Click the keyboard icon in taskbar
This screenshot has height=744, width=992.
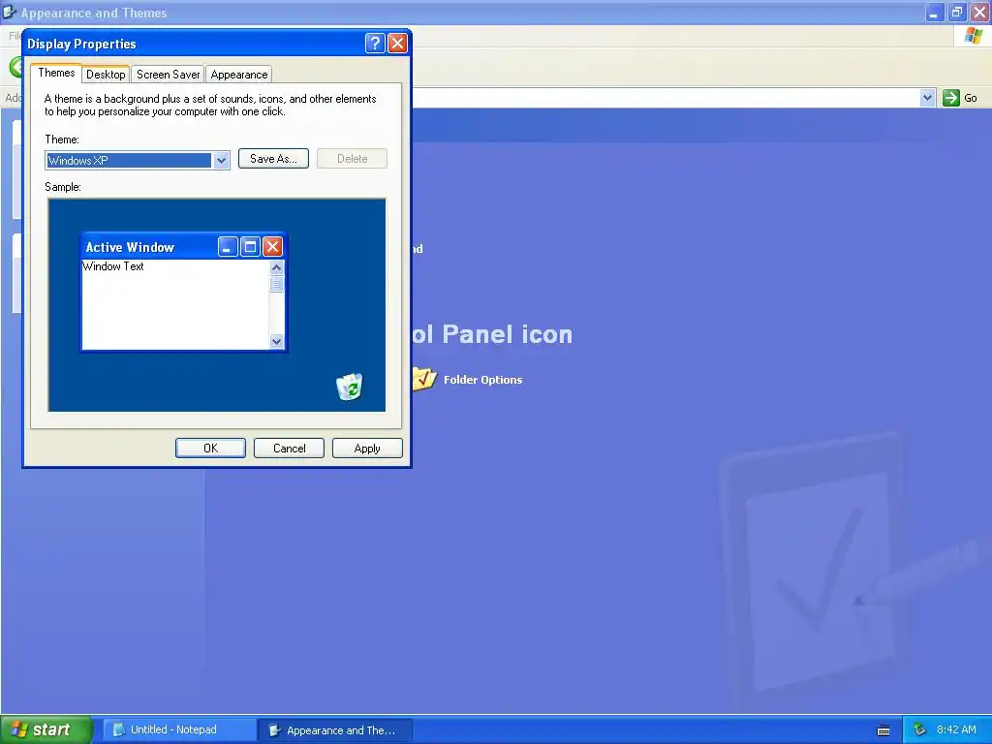click(x=883, y=730)
